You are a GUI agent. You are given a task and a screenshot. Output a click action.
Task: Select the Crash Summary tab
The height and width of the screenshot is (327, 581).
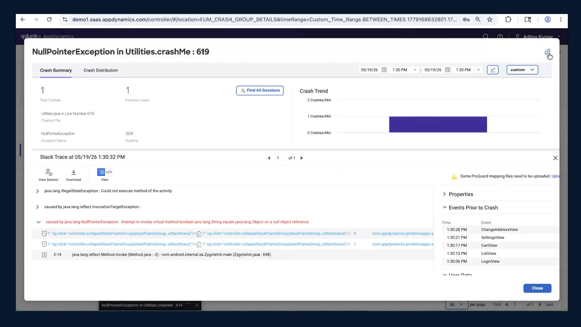pyautogui.click(x=56, y=70)
